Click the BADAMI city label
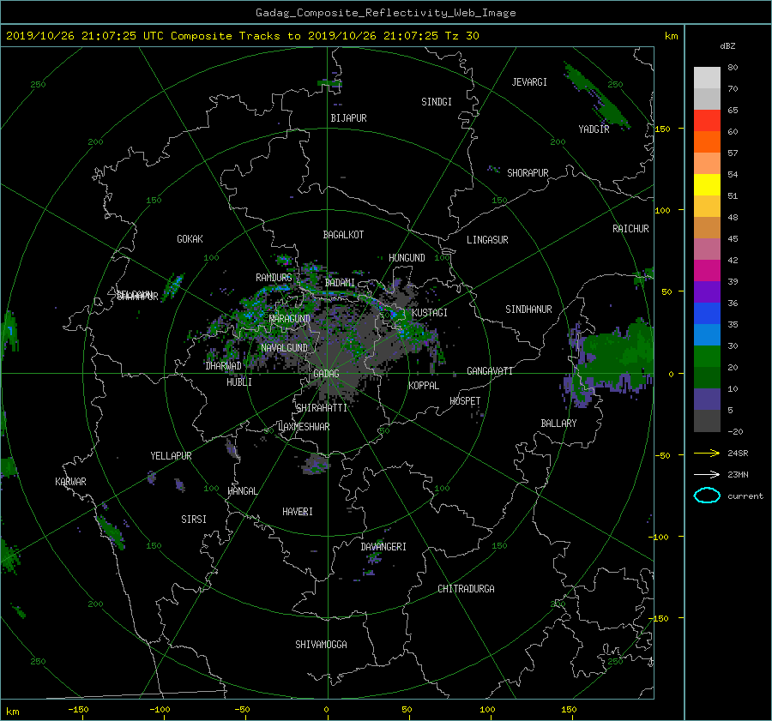772x721 pixels. (340, 283)
